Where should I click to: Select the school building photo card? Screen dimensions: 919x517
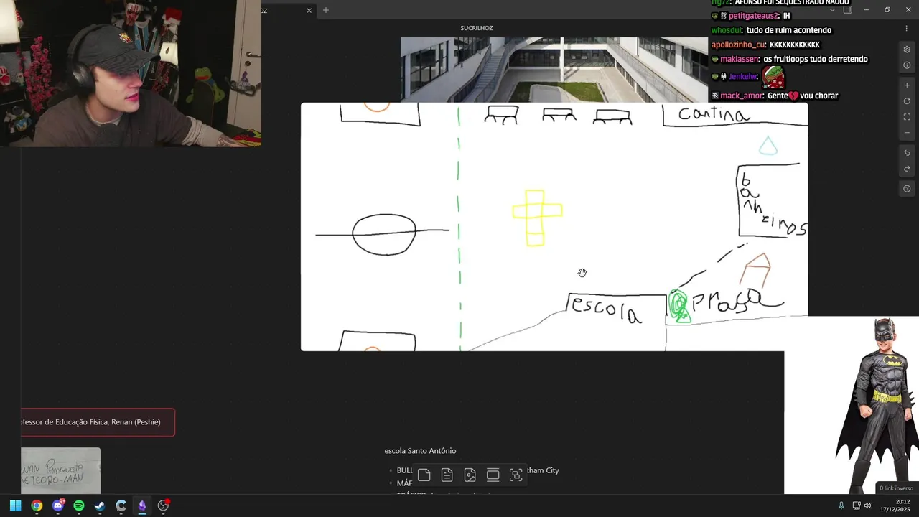(554, 70)
